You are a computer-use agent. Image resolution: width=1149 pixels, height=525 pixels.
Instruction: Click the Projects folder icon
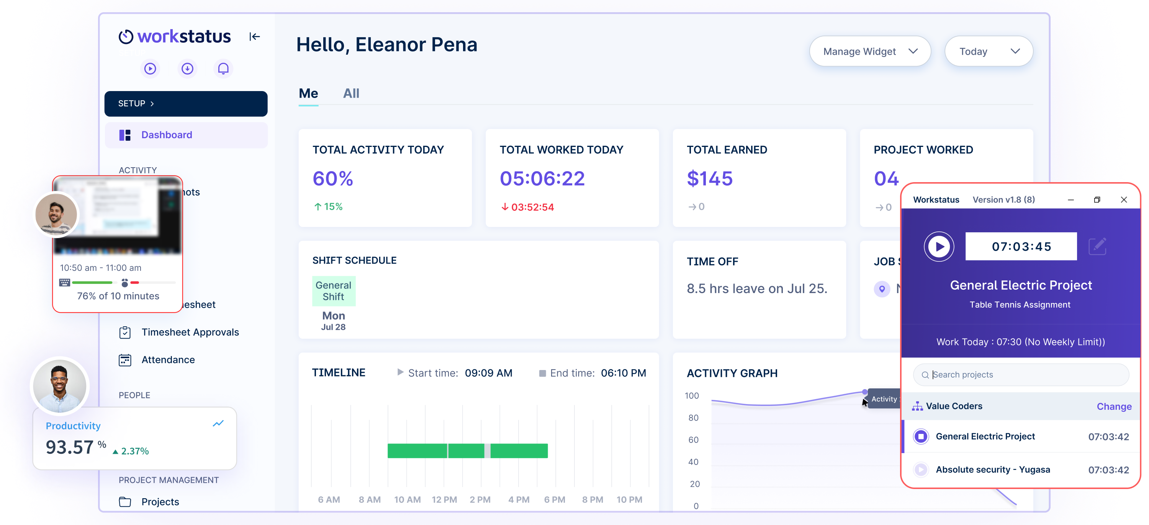click(x=125, y=502)
